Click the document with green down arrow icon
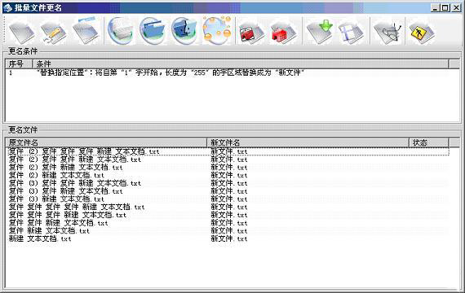This screenshot has height=293, width=465. pos(320,32)
